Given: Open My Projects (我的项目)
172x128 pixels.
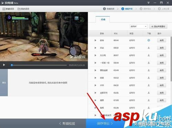Looking at the screenshot, I should (x=23, y=9).
